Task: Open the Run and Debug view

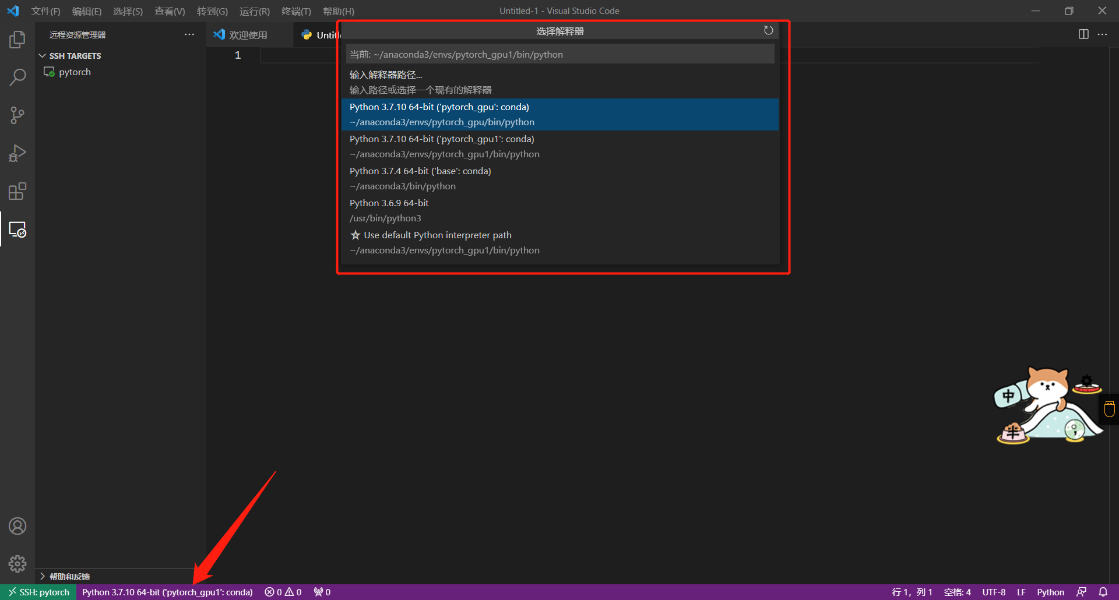Action: click(17, 153)
